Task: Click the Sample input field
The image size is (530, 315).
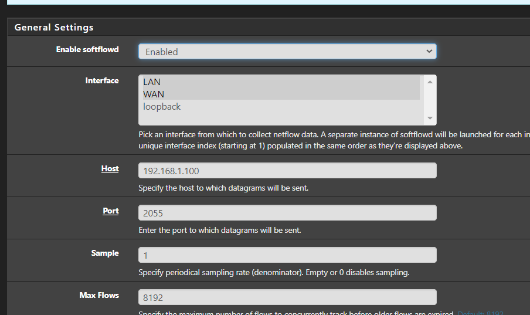Action: 287,255
